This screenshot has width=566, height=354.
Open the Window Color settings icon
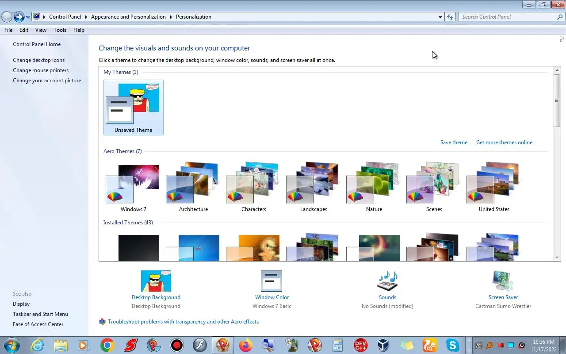pos(272,281)
